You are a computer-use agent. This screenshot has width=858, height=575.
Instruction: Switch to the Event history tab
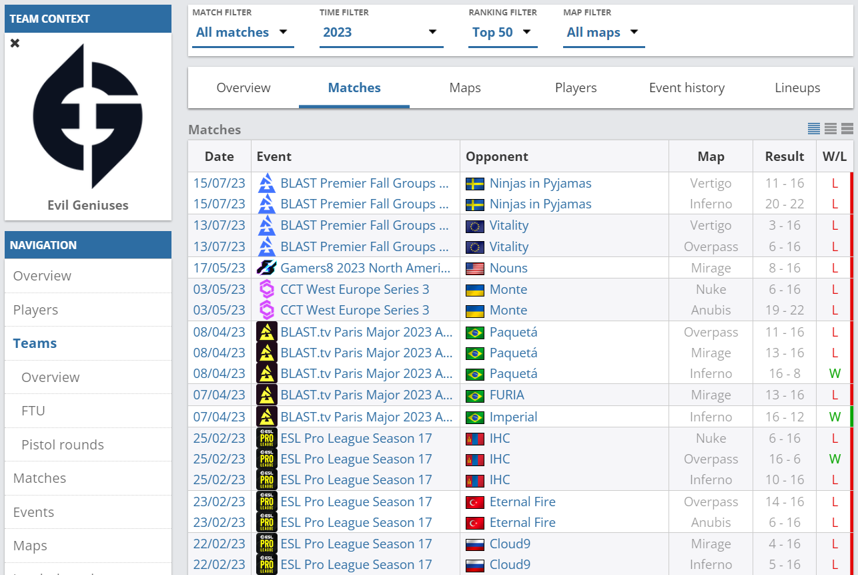coord(687,87)
